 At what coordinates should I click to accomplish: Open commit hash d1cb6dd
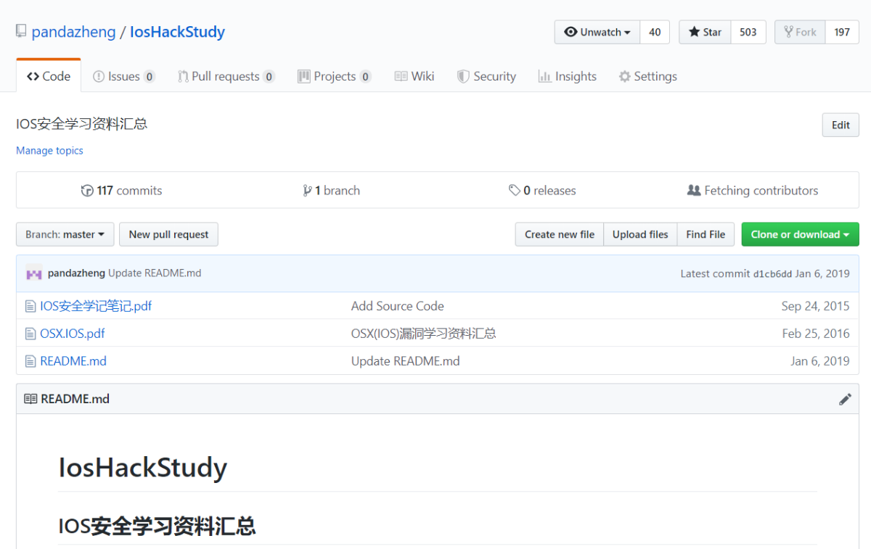(772, 274)
